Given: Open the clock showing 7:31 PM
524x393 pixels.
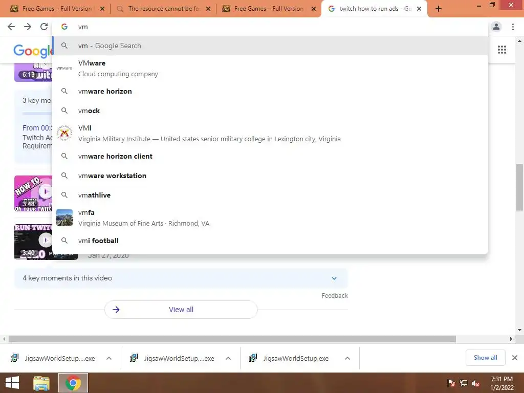Looking at the screenshot, I should click(x=502, y=383).
